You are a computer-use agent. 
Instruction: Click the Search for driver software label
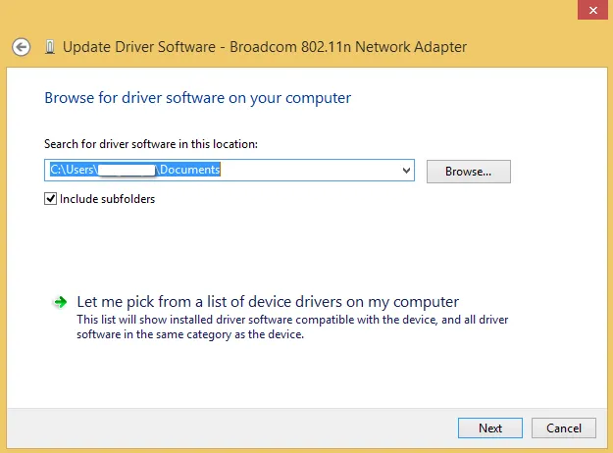150,144
